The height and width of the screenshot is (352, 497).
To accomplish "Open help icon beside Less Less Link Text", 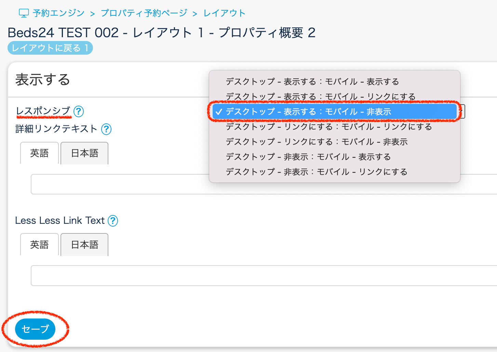I will tap(113, 221).
